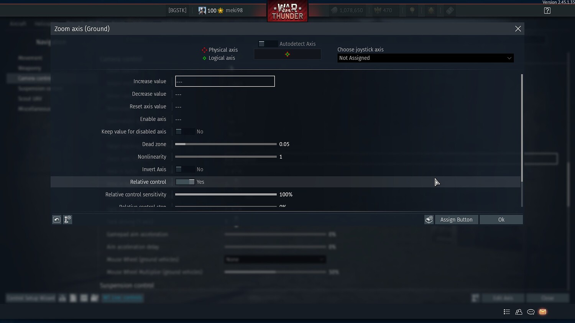The height and width of the screenshot is (323, 575).
Task: Click the Increase value input field
Action: pos(225,81)
